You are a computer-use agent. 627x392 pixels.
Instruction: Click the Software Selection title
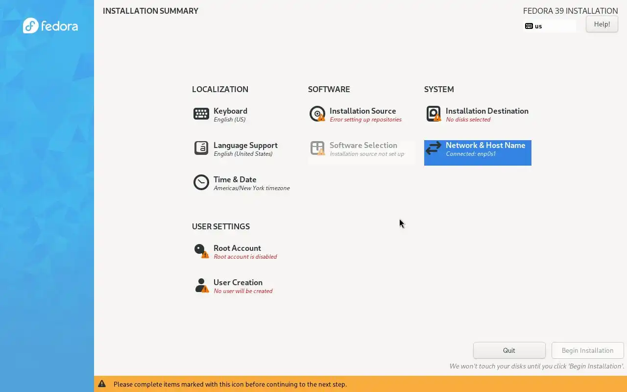pyautogui.click(x=363, y=146)
